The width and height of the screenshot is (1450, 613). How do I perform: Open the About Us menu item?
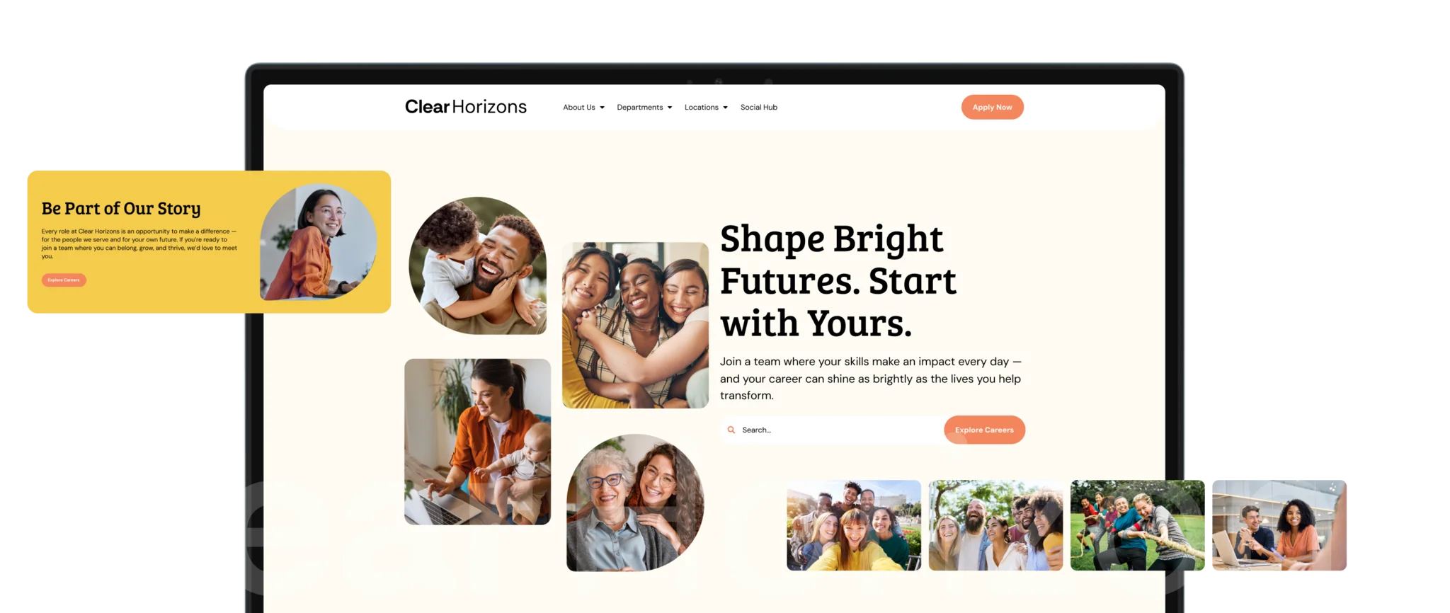click(579, 108)
